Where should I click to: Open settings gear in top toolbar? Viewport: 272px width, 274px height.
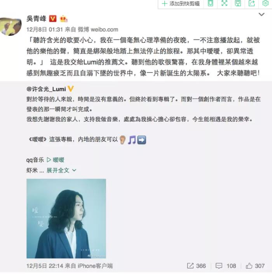click(265, 4)
